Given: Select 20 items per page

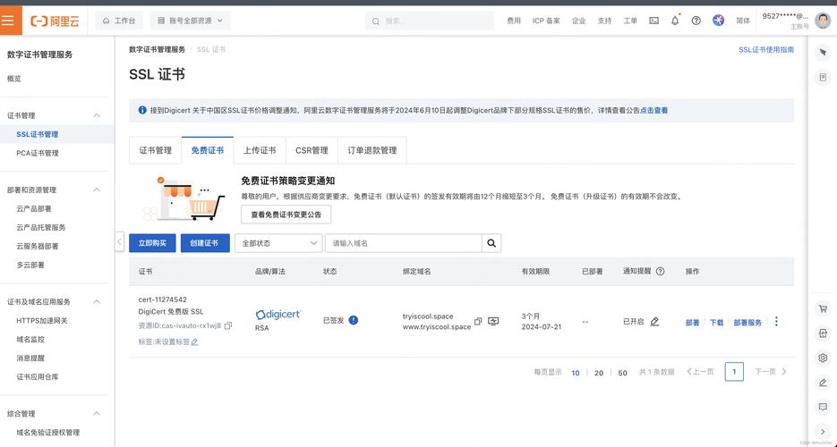Looking at the screenshot, I should (x=599, y=373).
